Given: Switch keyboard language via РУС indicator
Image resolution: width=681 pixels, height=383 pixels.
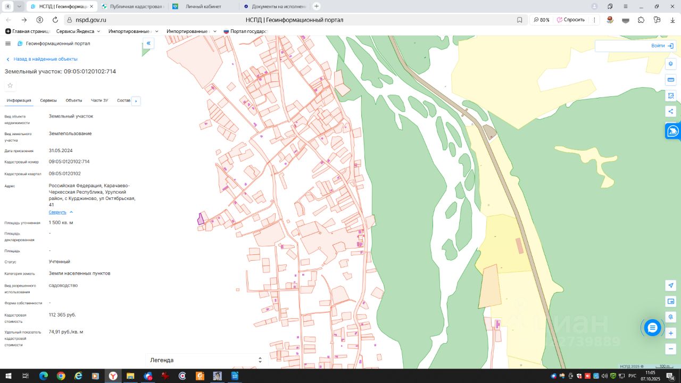Looking at the screenshot, I should [632, 376].
